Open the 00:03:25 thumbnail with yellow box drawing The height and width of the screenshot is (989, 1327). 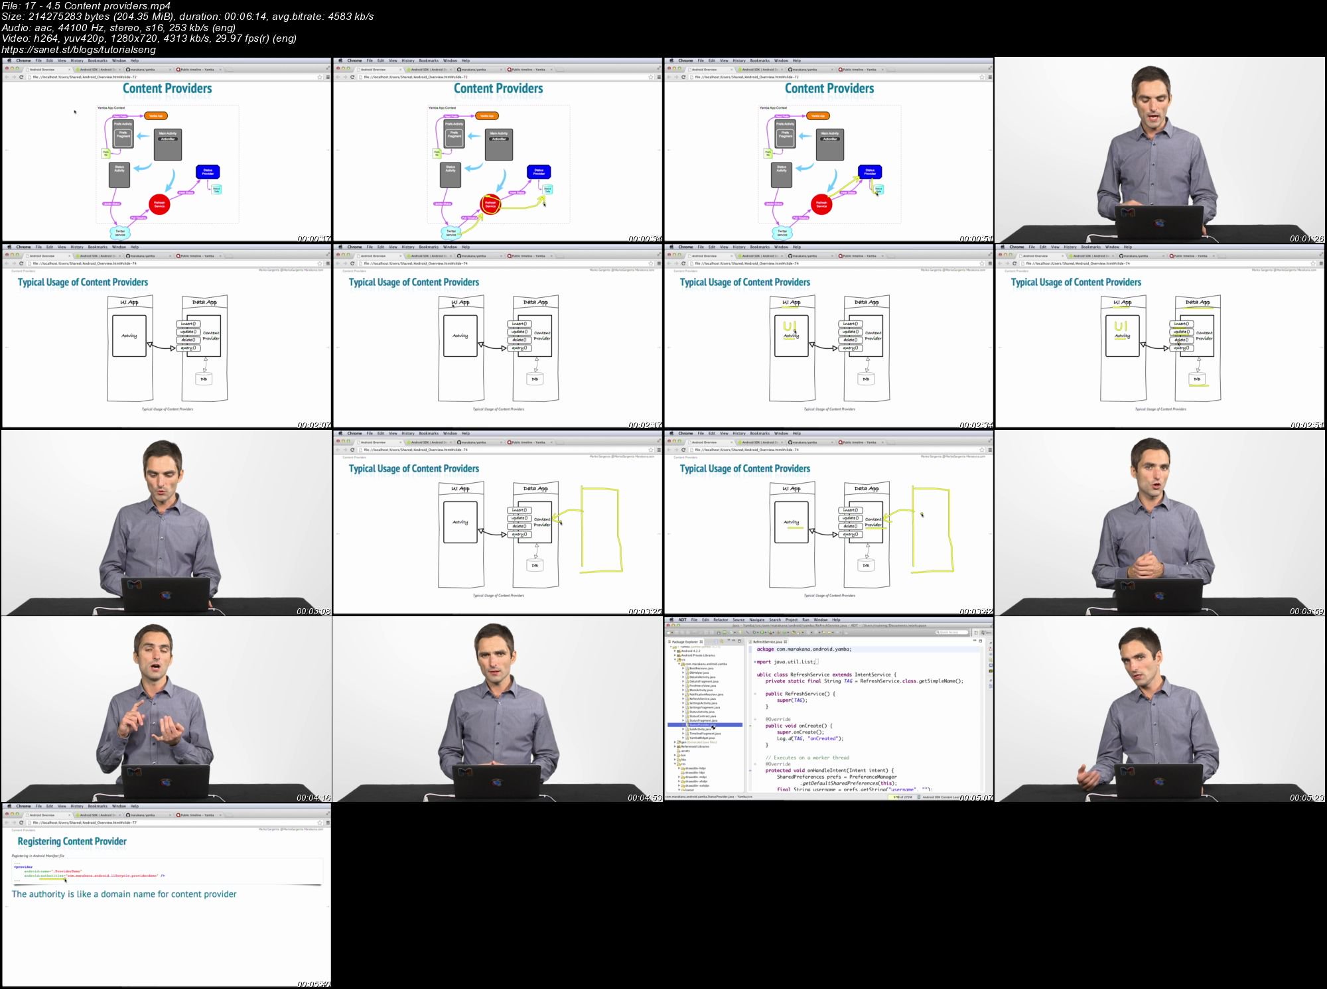498,523
